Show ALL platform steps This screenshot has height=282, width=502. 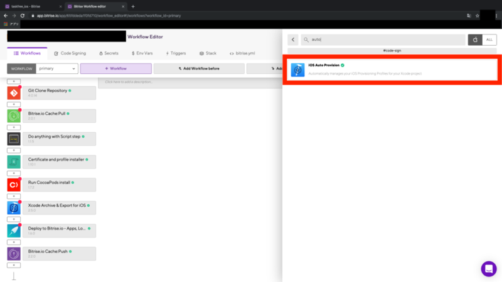pos(489,39)
